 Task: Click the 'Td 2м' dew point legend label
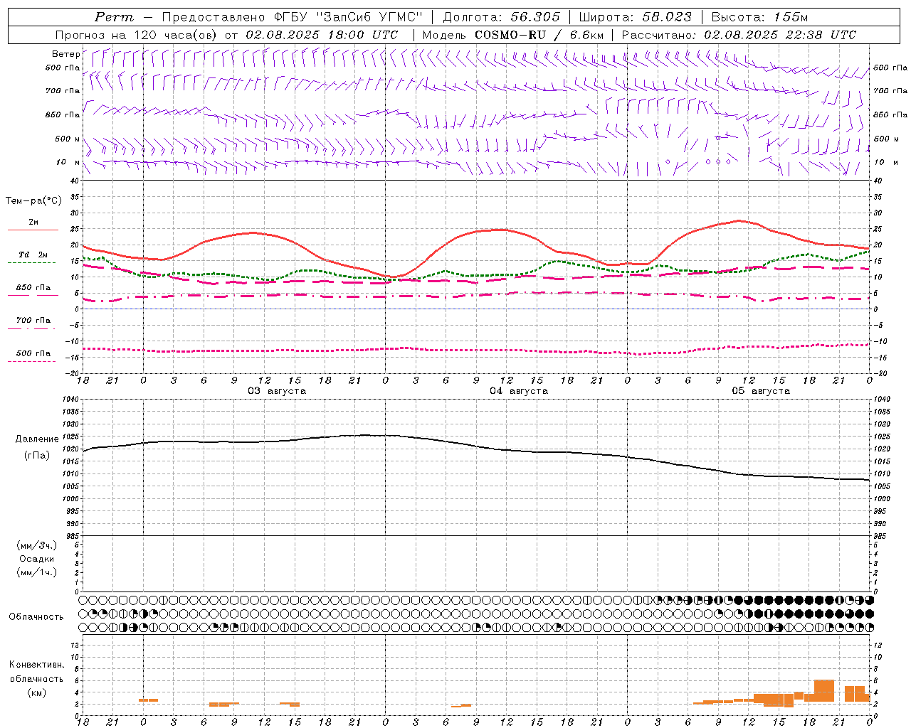33,255
